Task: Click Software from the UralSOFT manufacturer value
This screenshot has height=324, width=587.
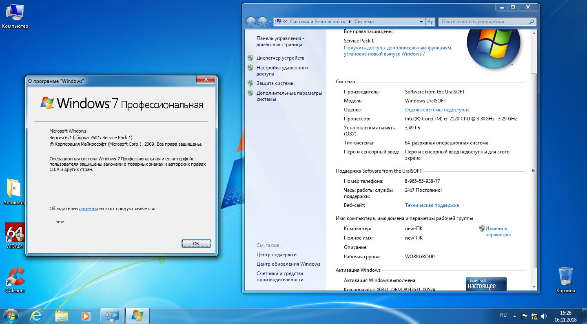Action: 435,92
